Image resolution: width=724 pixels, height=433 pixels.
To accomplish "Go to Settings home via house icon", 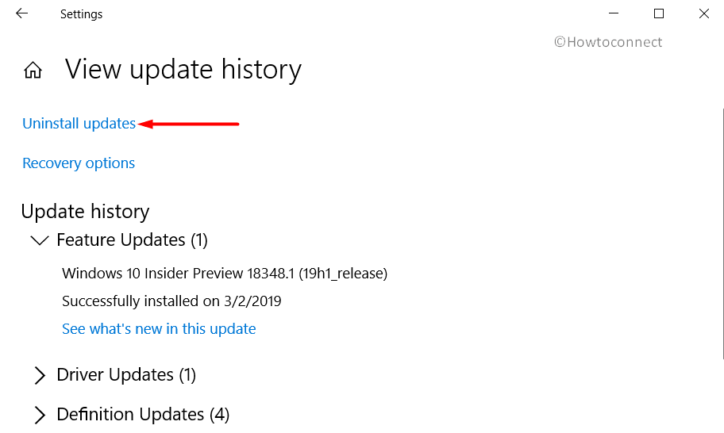I will point(33,71).
